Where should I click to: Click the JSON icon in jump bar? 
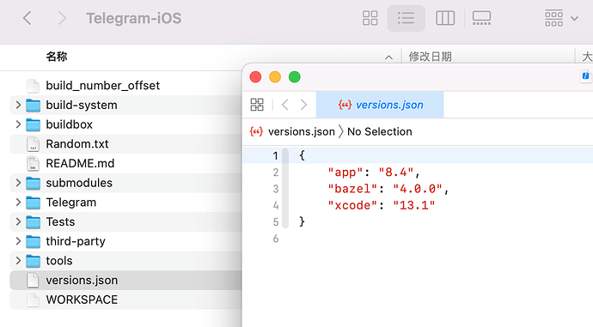point(256,131)
